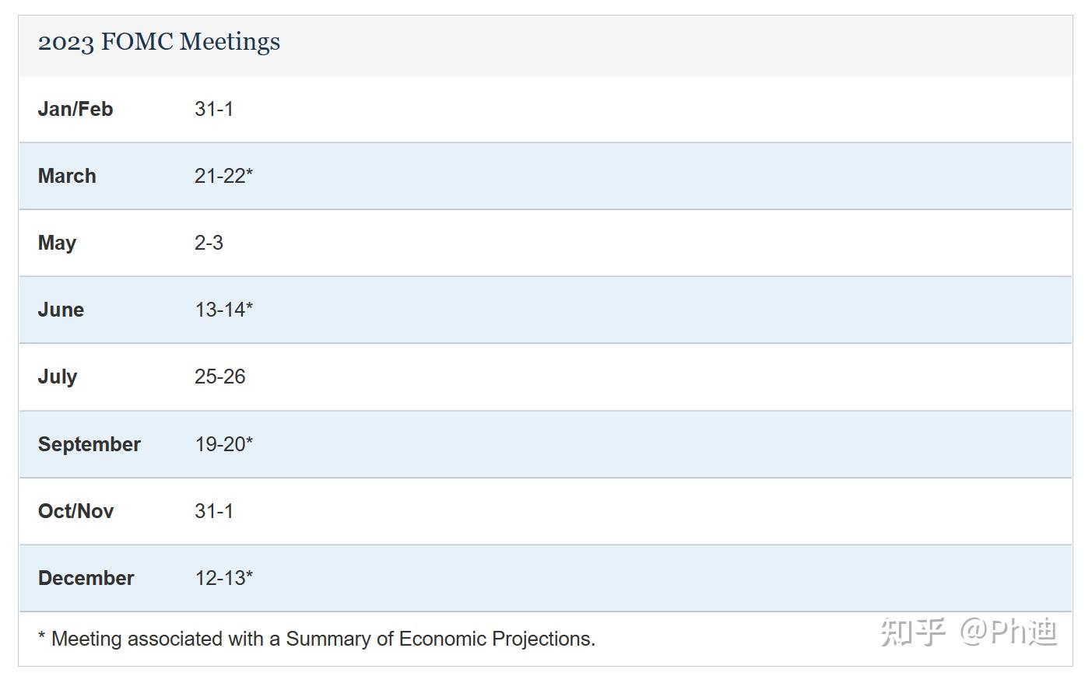Viewport: 1085px width, 676px height.
Task: Select the September row label
Action: click(90, 444)
